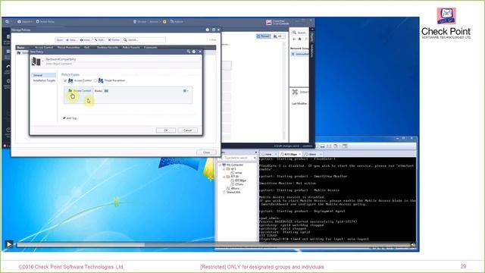Viewport: 485px width, 273px height.
Task: Open the layer options menu on the Blades row
Action: pos(186,91)
